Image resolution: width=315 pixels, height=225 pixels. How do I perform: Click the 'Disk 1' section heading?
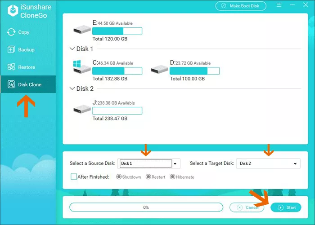(x=85, y=49)
